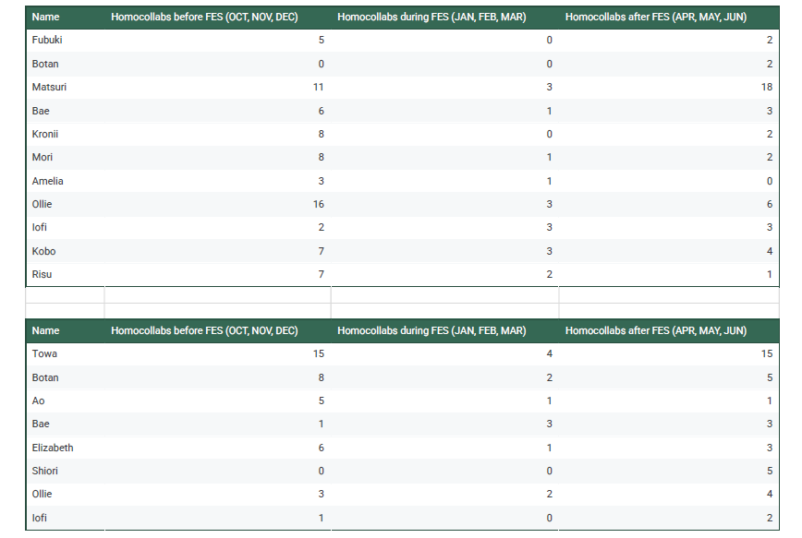Image resolution: width=802 pixels, height=538 pixels.
Task: Click Ao's before-FES value 5
Action: pos(322,401)
